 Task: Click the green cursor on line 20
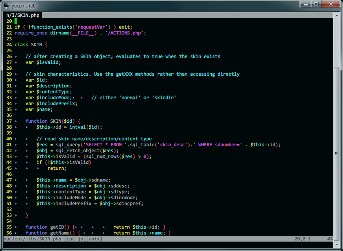pyautogui.click(x=16, y=21)
